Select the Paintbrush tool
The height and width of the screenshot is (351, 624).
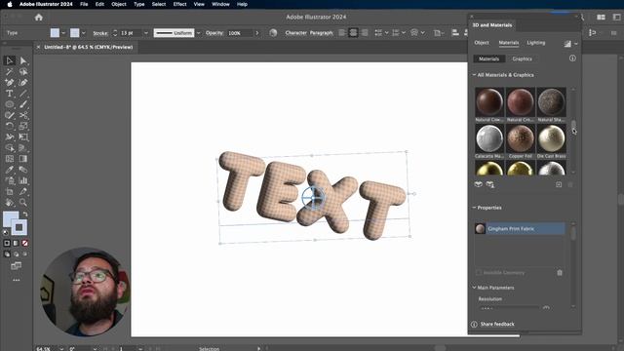23,104
